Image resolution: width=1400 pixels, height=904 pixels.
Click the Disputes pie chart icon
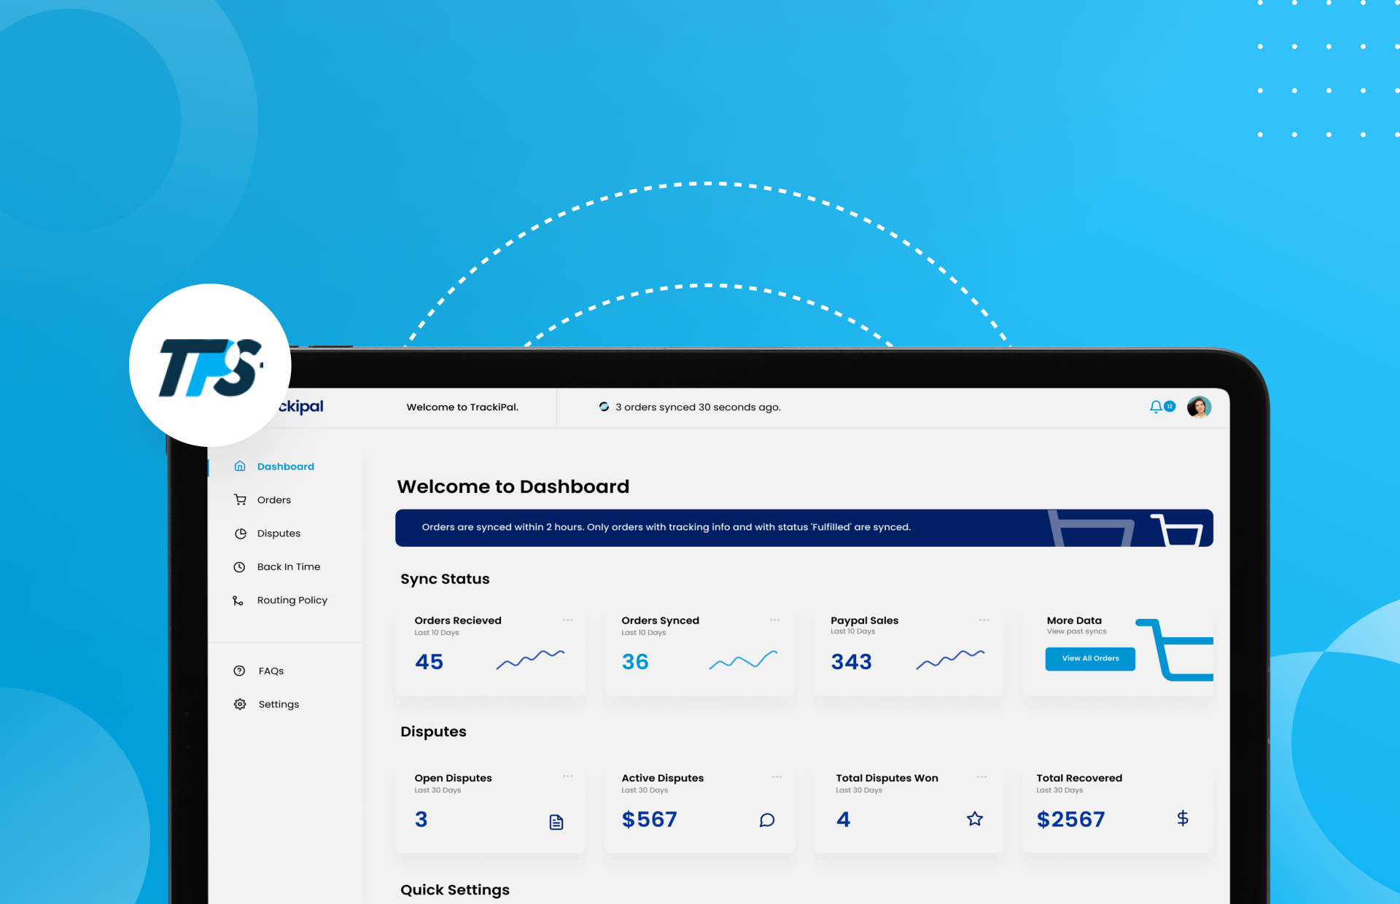click(x=240, y=534)
